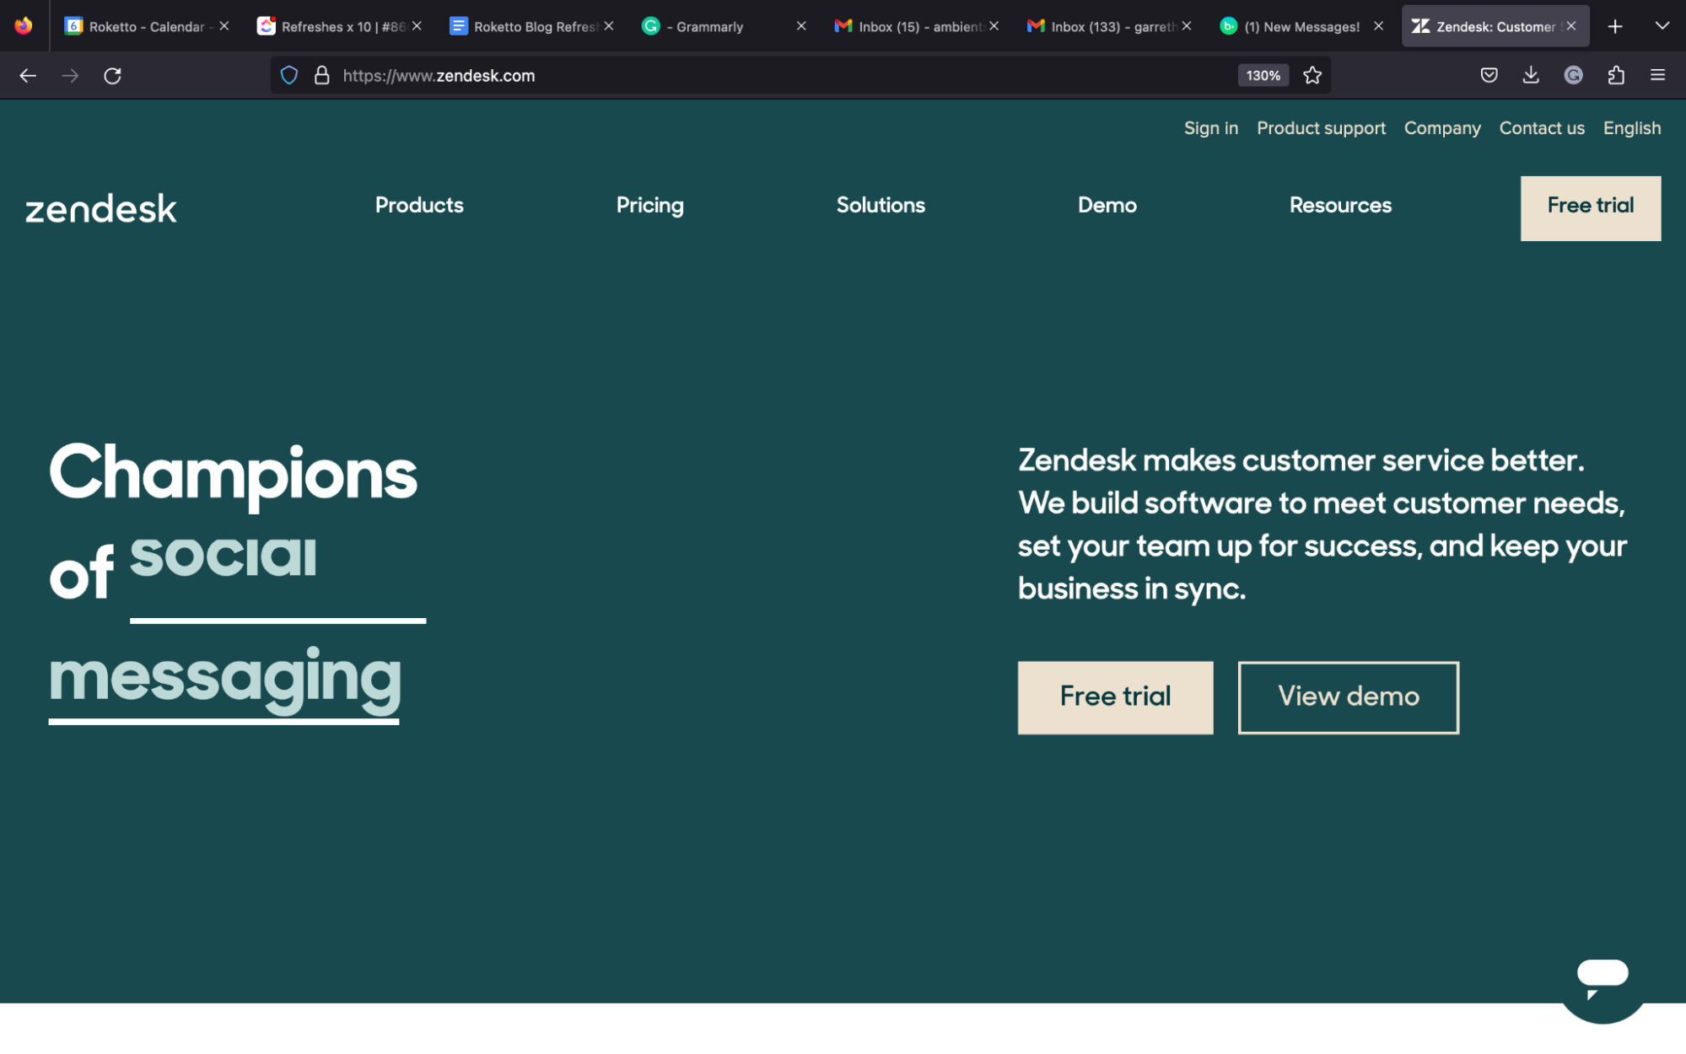The width and height of the screenshot is (1686, 1054).
Task: Launch the Zendesk chat widget bubble
Action: (x=1604, y=976)
